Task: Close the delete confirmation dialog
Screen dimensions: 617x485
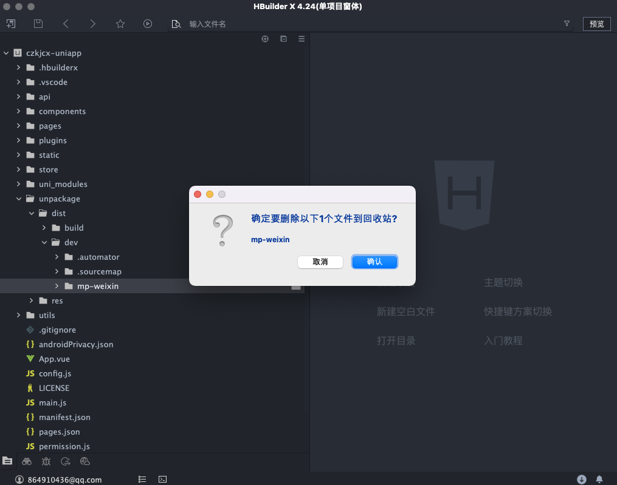Action: [x=198, y=194]
